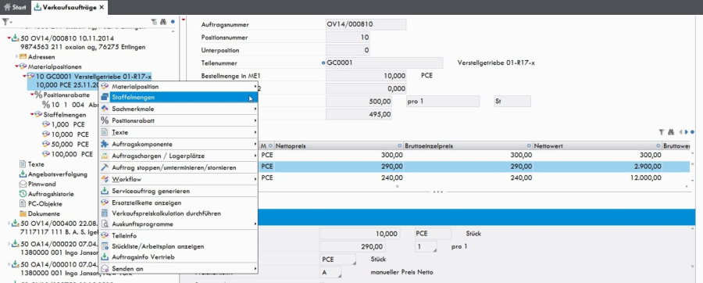Choose Staffelmengen in the context menu
Screen dimensions: 703x283
(x=178, y=97)
